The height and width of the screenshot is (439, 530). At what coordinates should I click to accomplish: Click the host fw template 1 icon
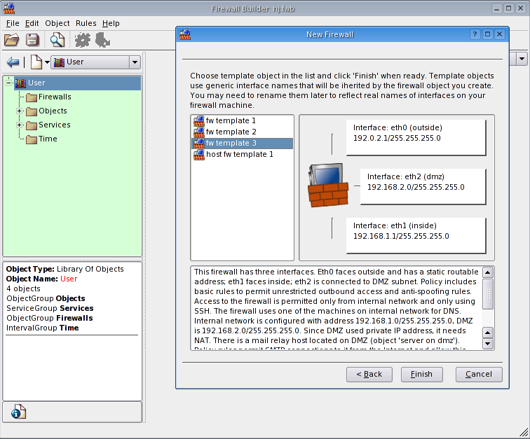[x=199, y=154]
